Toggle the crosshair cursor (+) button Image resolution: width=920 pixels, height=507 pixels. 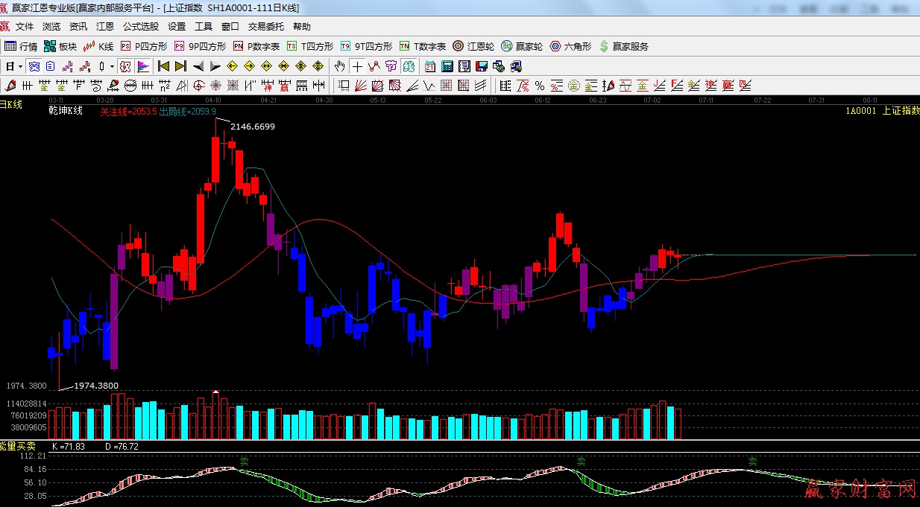(358, 66)
